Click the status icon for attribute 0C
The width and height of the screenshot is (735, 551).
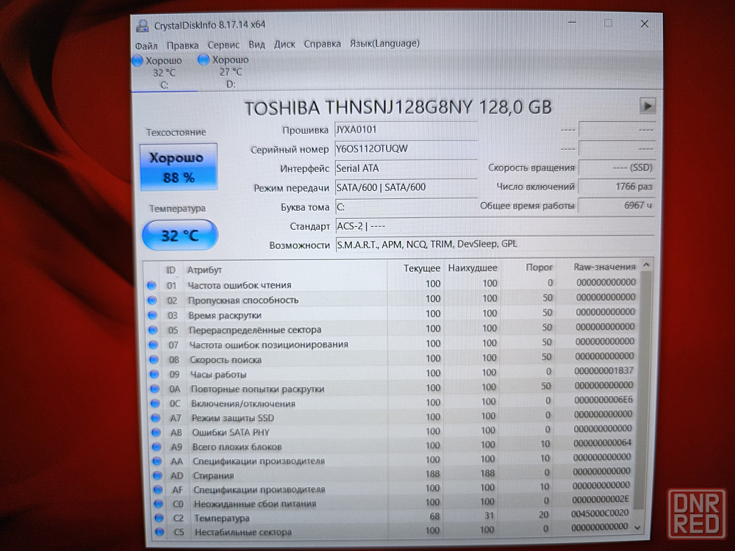[x=155, y=403]
